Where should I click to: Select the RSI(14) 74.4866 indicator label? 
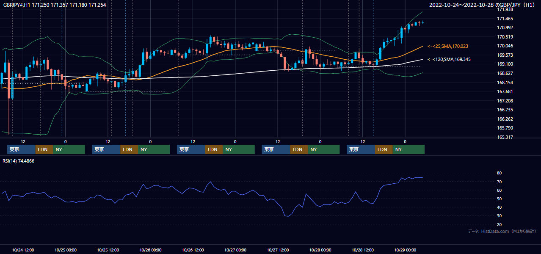point(19,161)
